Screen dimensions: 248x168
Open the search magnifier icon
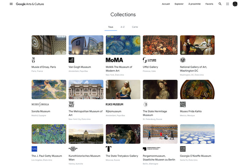point(220,4)
